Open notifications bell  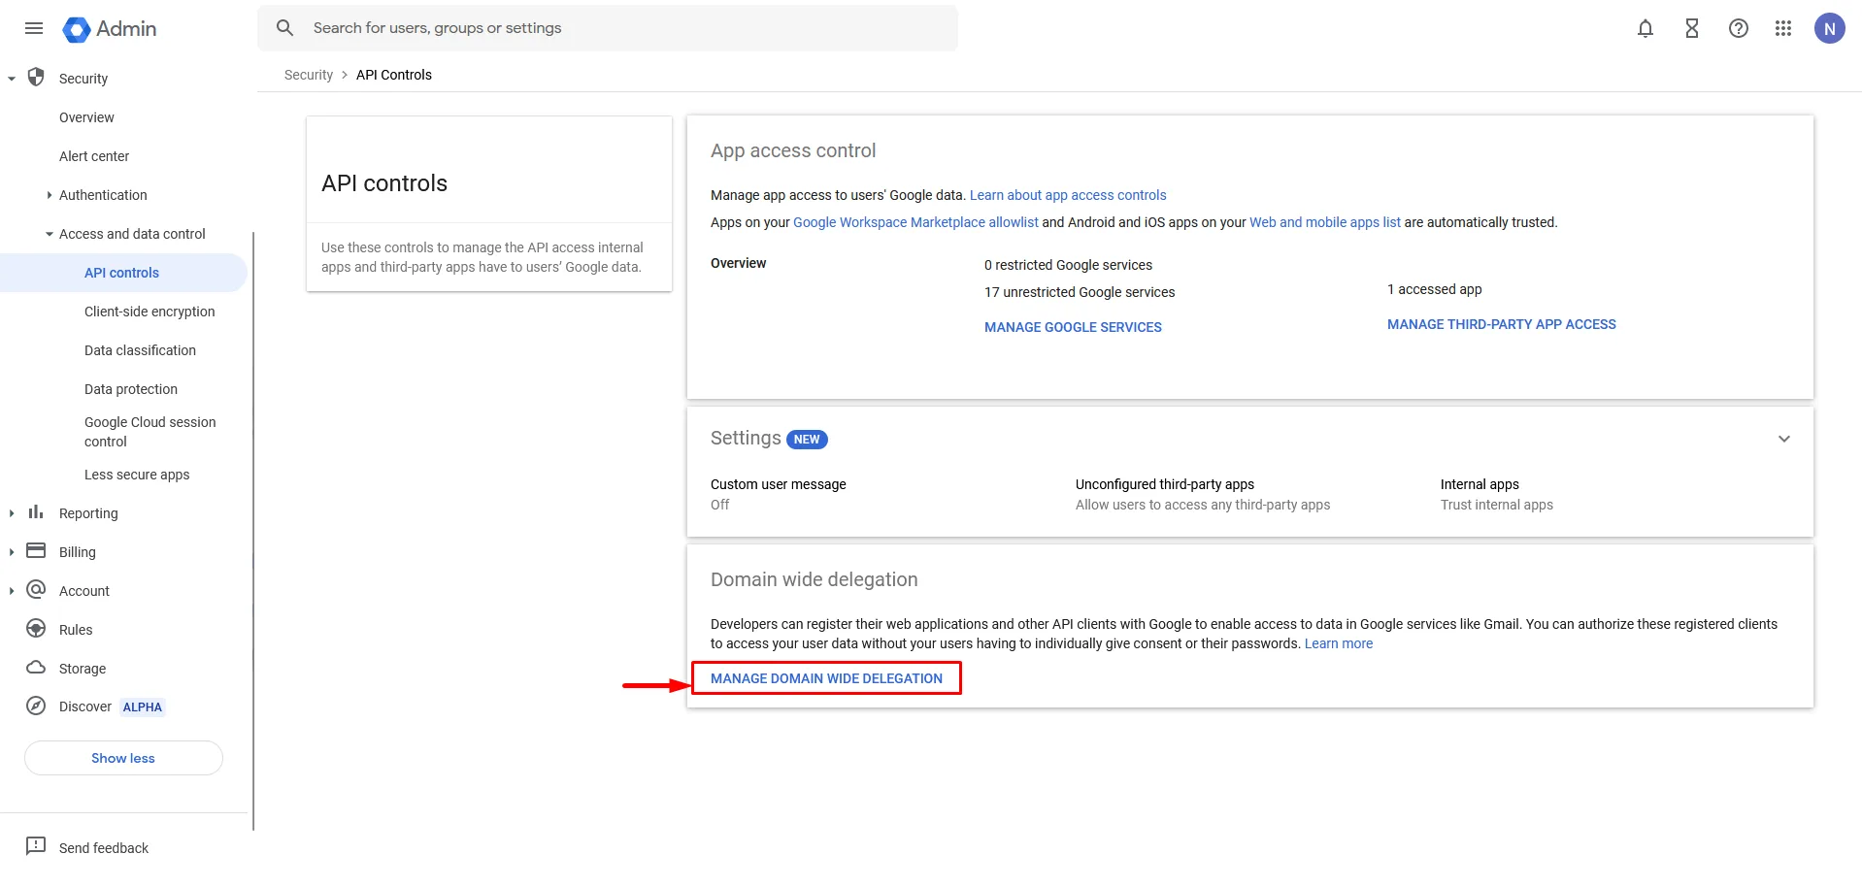click(1646, 28)
